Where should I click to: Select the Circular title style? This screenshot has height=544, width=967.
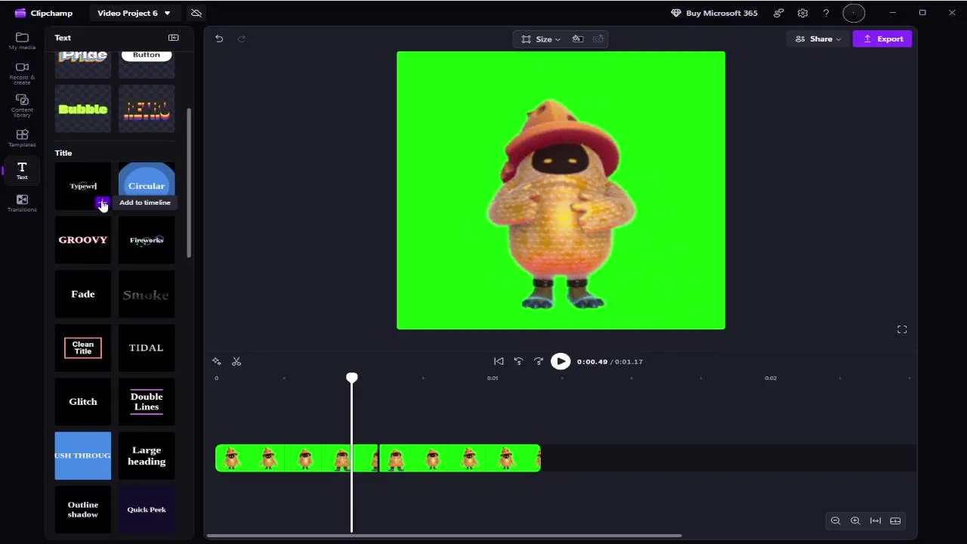(147, 187)
